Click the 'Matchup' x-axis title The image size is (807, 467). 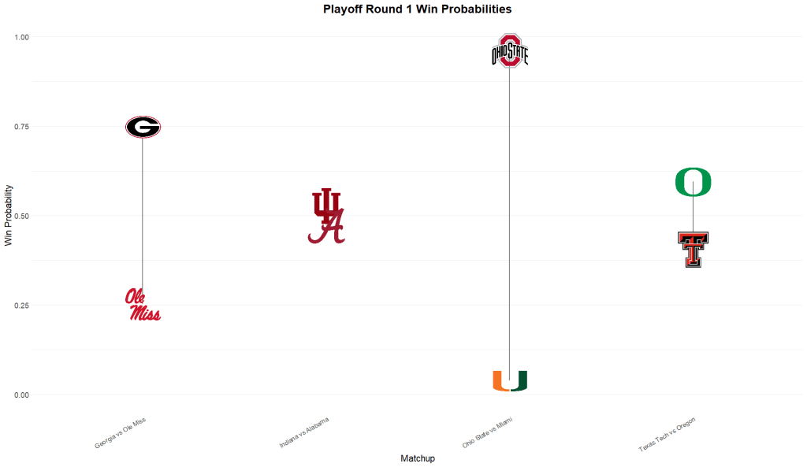coord(417,458)
